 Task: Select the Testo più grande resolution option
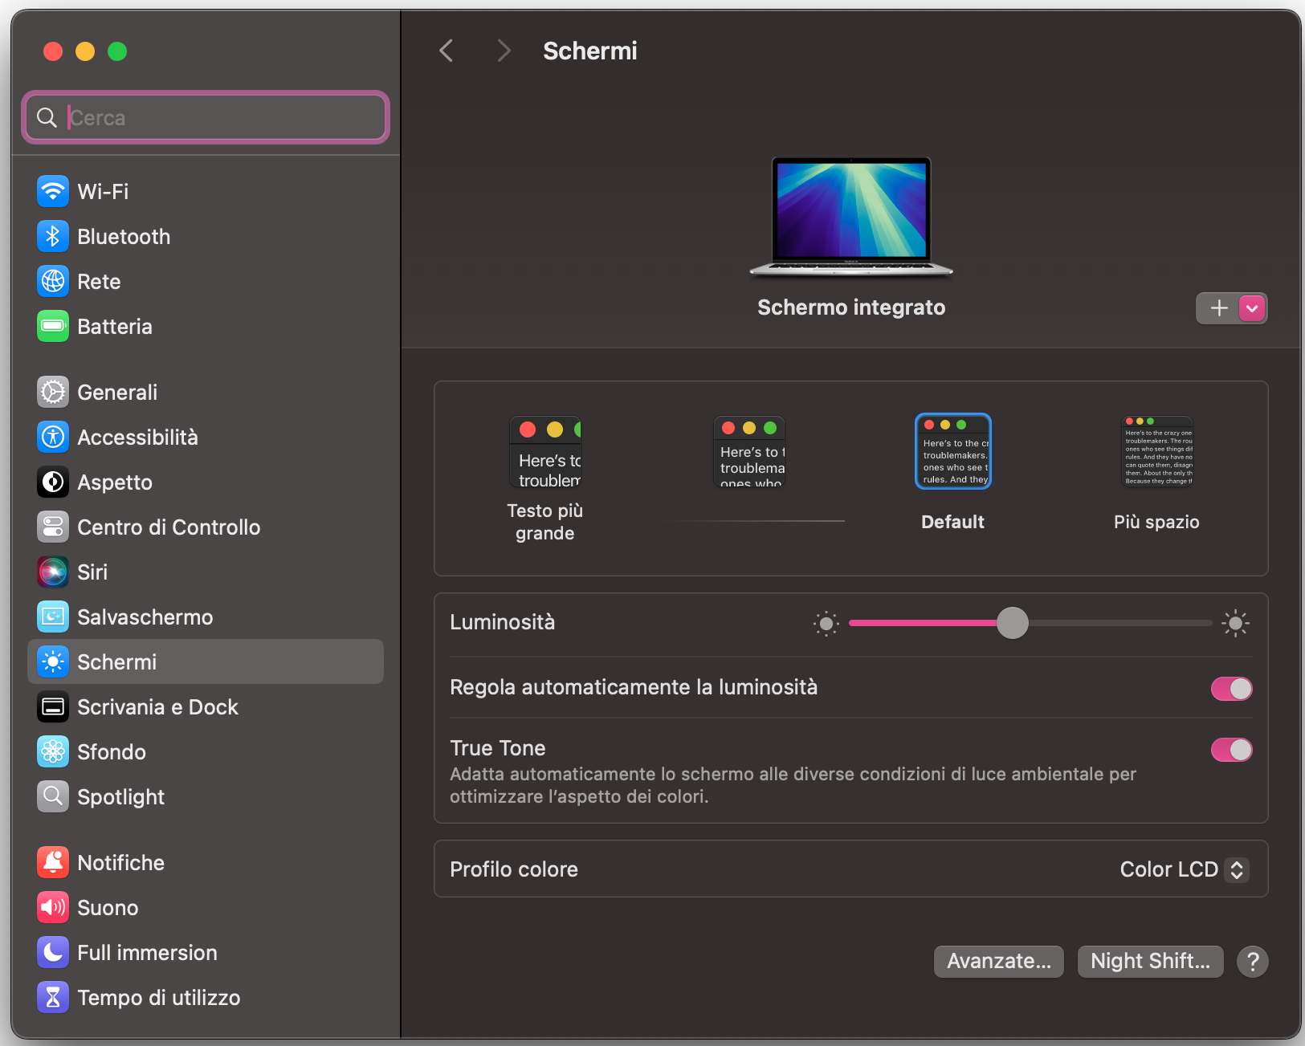(x=545, y=451)
